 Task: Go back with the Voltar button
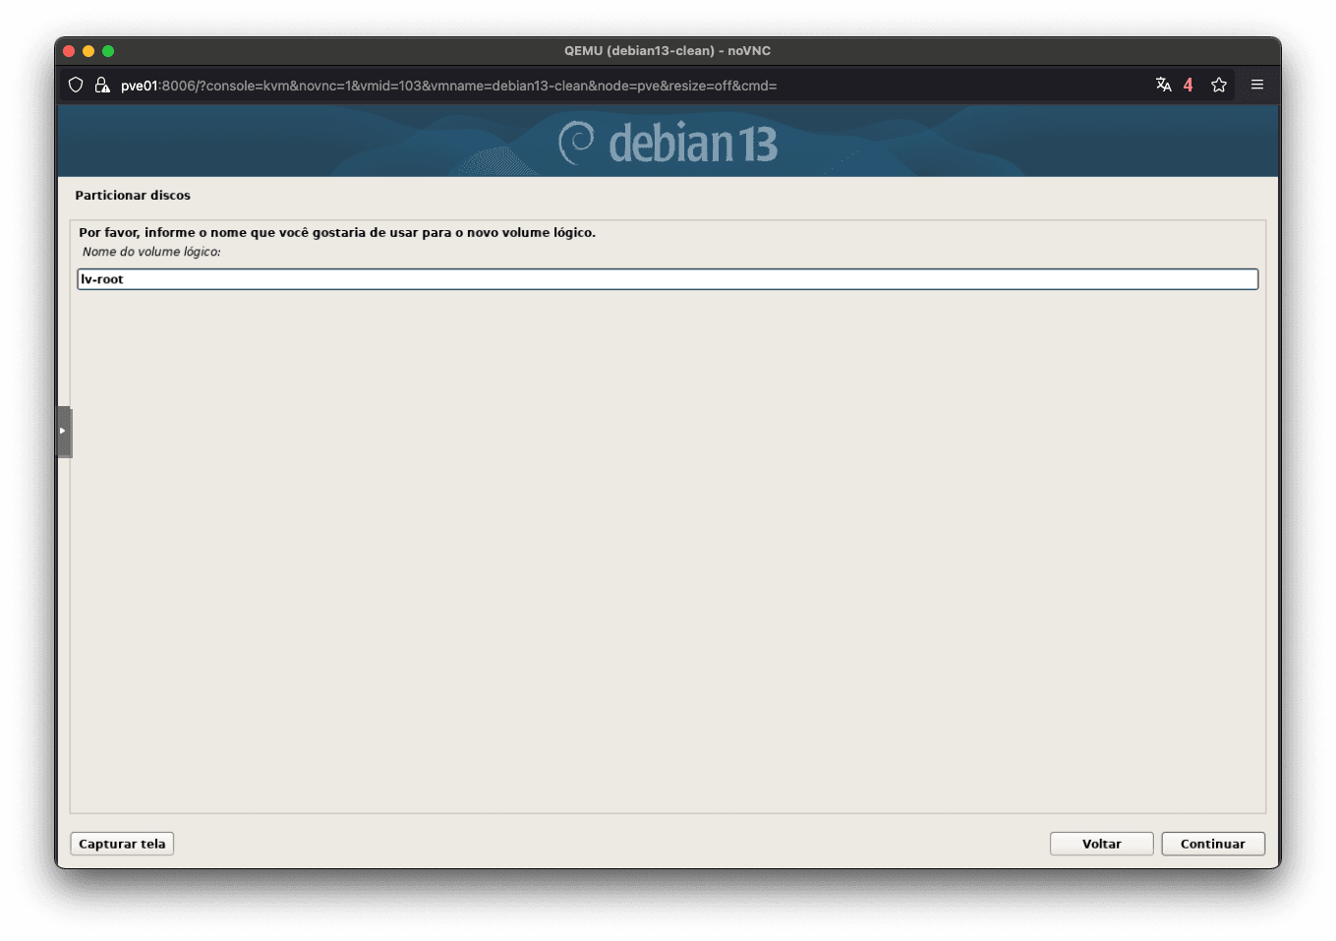[x=1101, y=844]
